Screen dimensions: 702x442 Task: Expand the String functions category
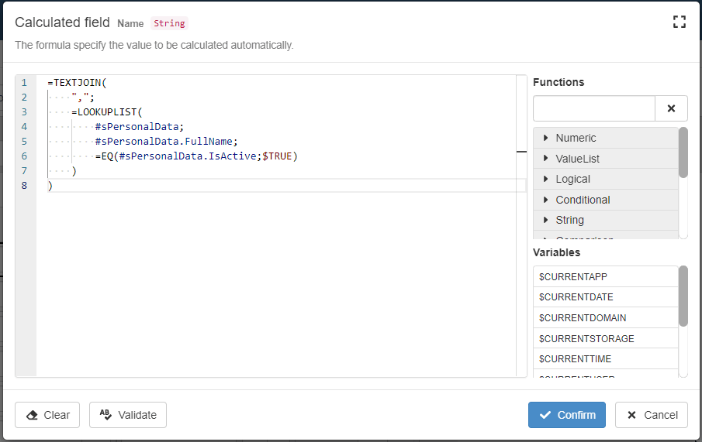[x=569, y=220]
